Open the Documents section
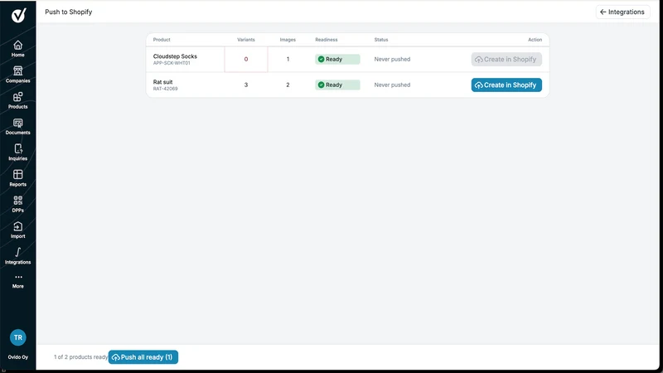 (17, 127)
